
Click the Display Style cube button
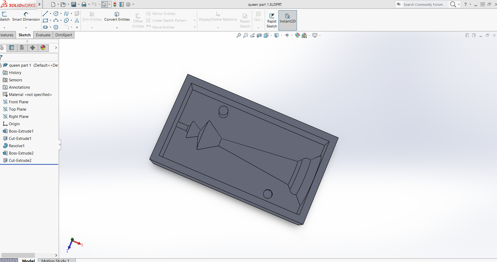pos(276,35)
